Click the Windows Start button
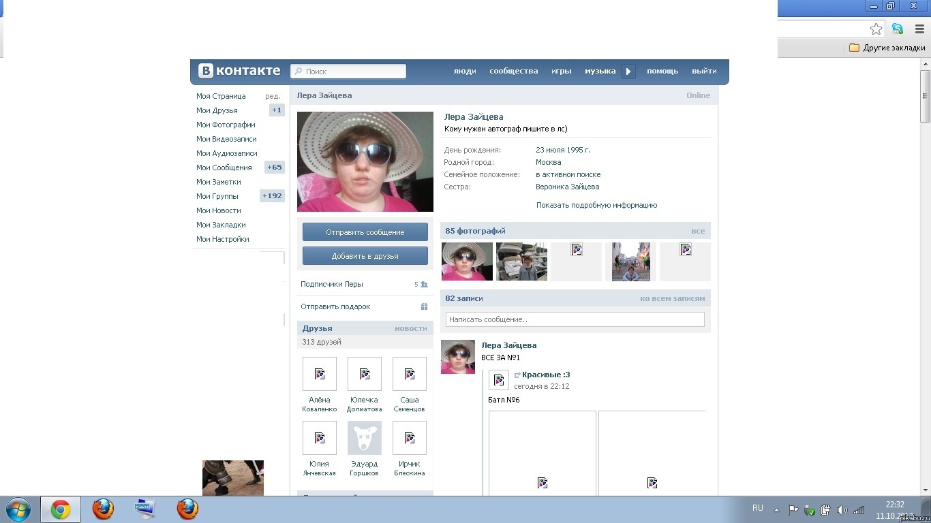 pos(18,509)
